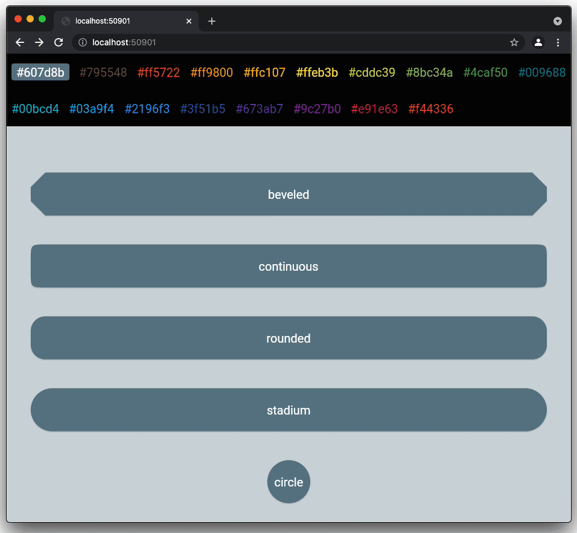
Task: Maximize the window with the green button
Action: click(x=42, y=19)
